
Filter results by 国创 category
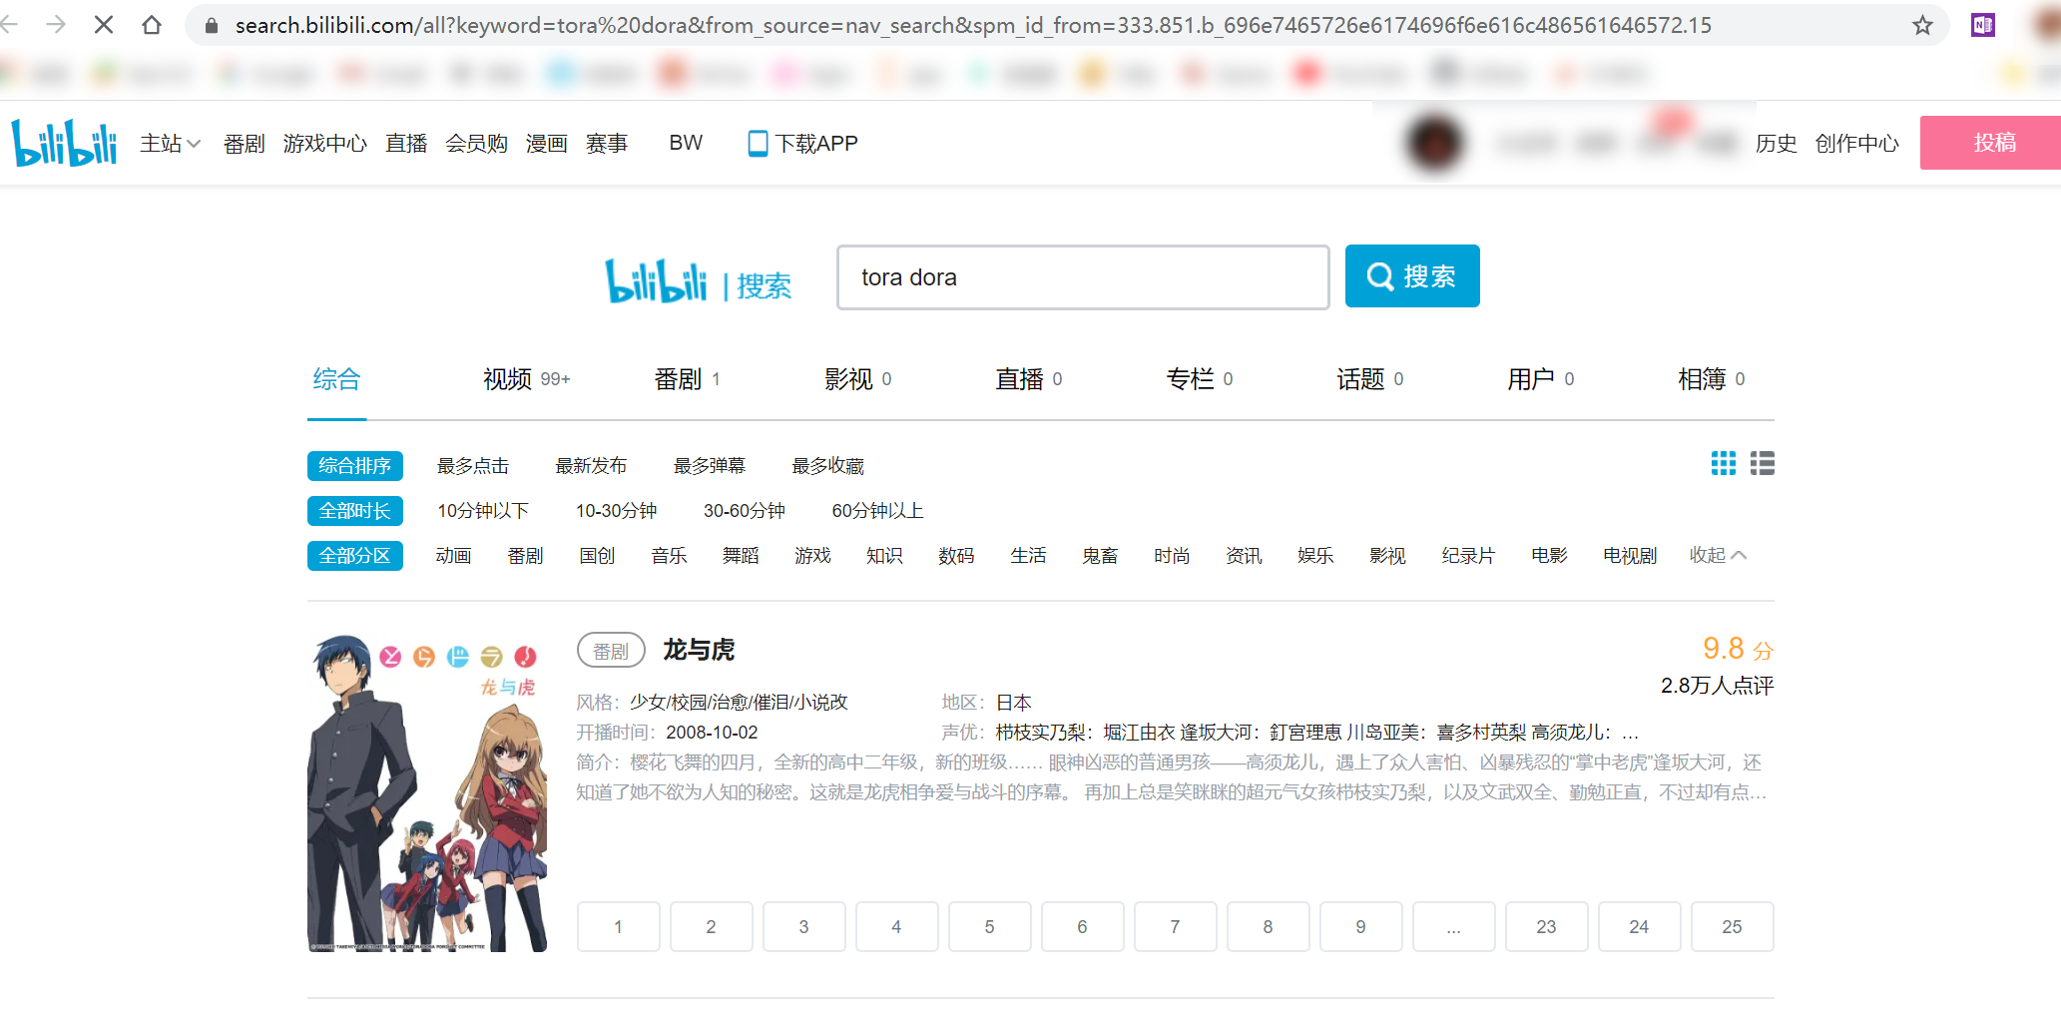coord(597,556)
